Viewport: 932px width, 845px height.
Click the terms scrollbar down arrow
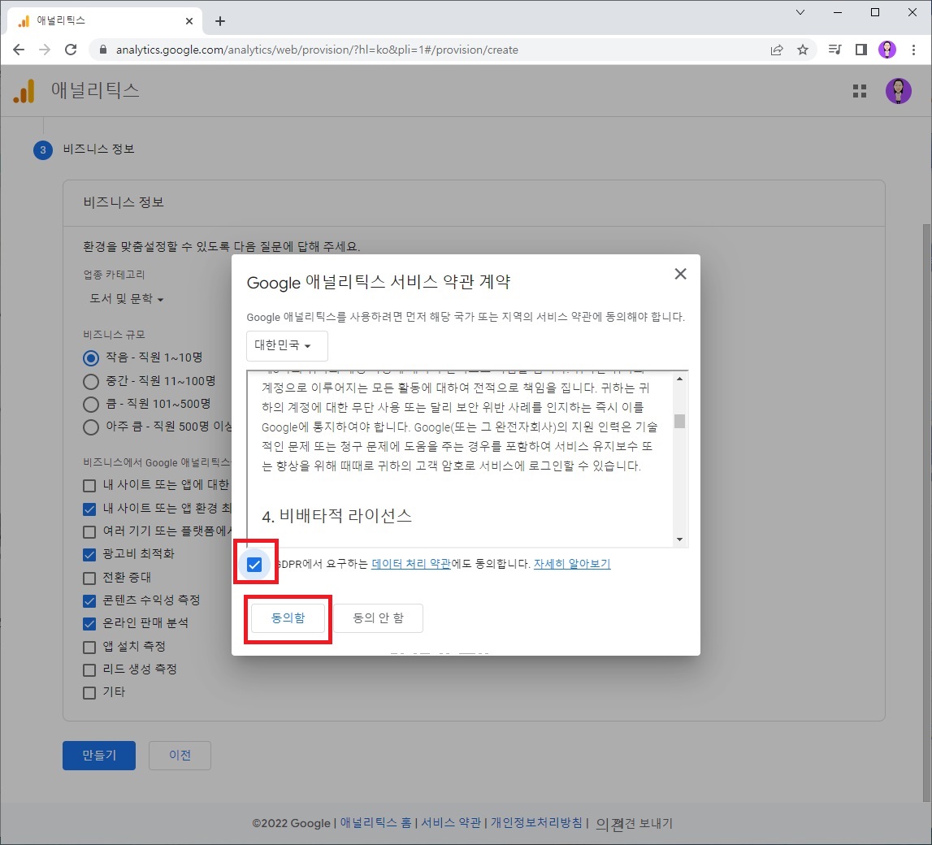(x=679, y=539)
